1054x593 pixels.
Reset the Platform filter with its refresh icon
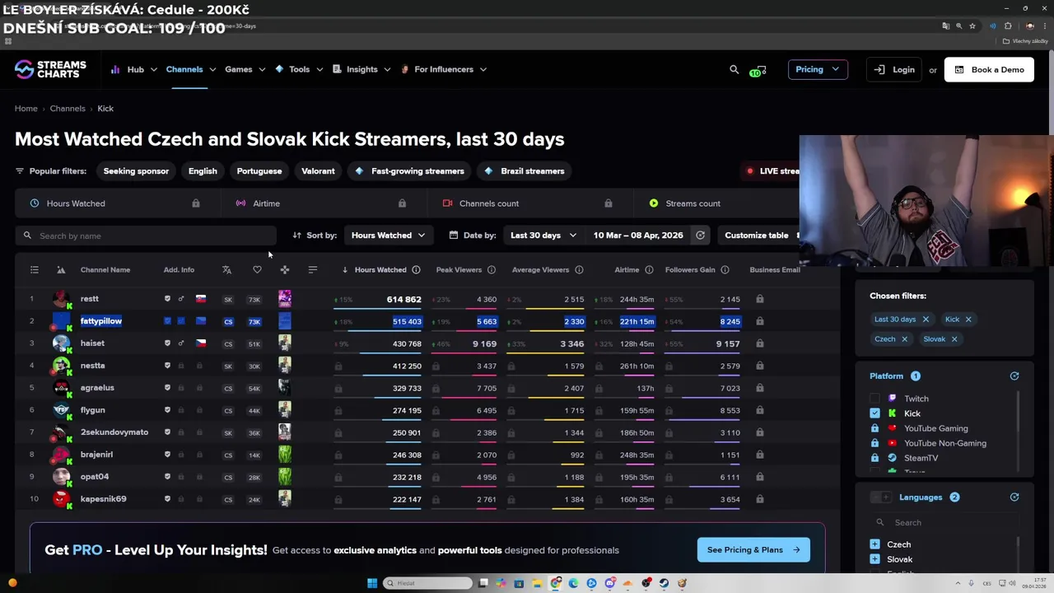(1014, 376)
